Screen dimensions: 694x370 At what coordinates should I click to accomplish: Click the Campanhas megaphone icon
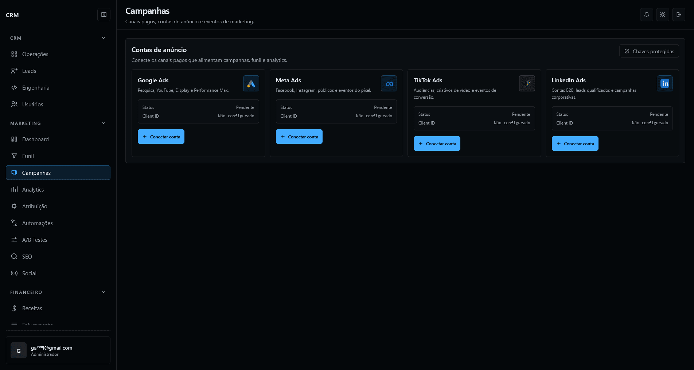14,173
